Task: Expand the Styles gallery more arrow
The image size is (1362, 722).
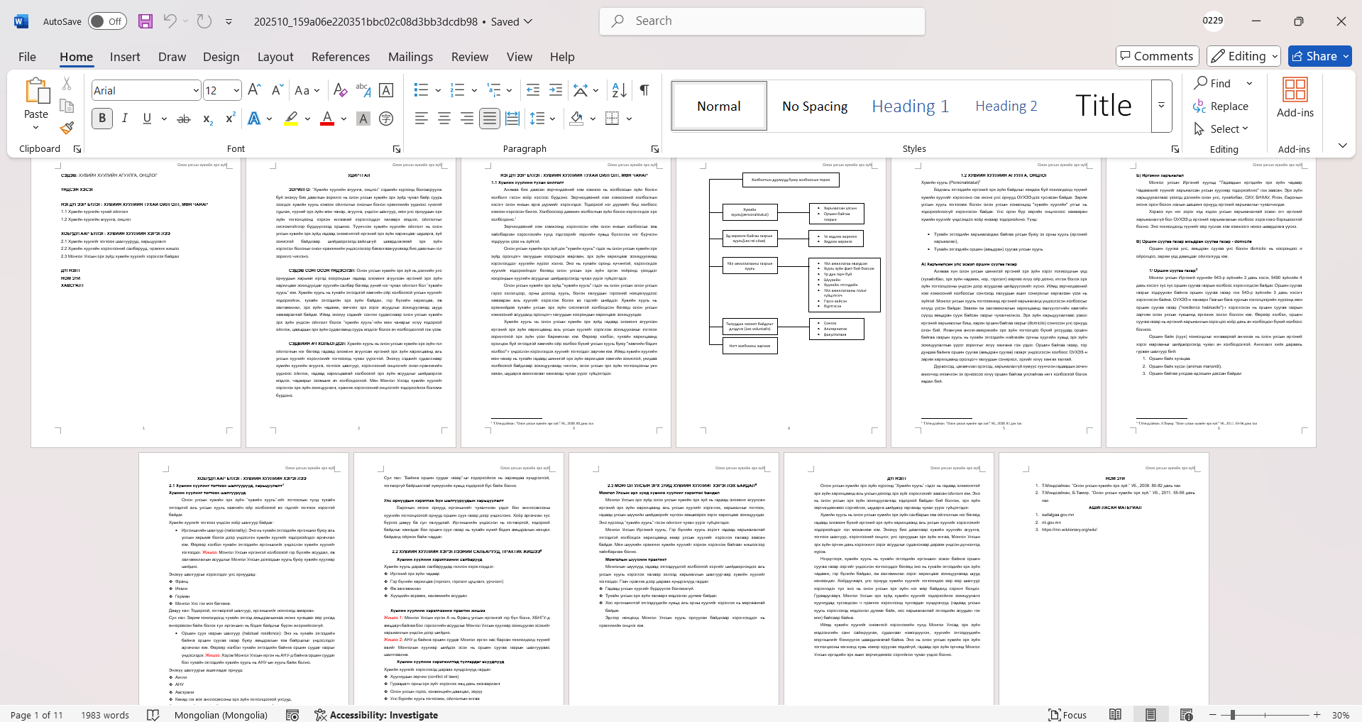Action: [x=1161, y=106]
